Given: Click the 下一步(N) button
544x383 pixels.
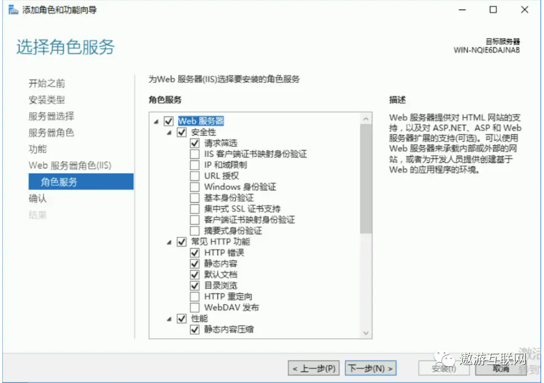Looking at the screenshot, I should point(370,368).
